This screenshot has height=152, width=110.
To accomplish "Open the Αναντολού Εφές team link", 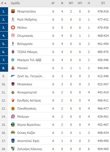I will click(x=28, y=141).
